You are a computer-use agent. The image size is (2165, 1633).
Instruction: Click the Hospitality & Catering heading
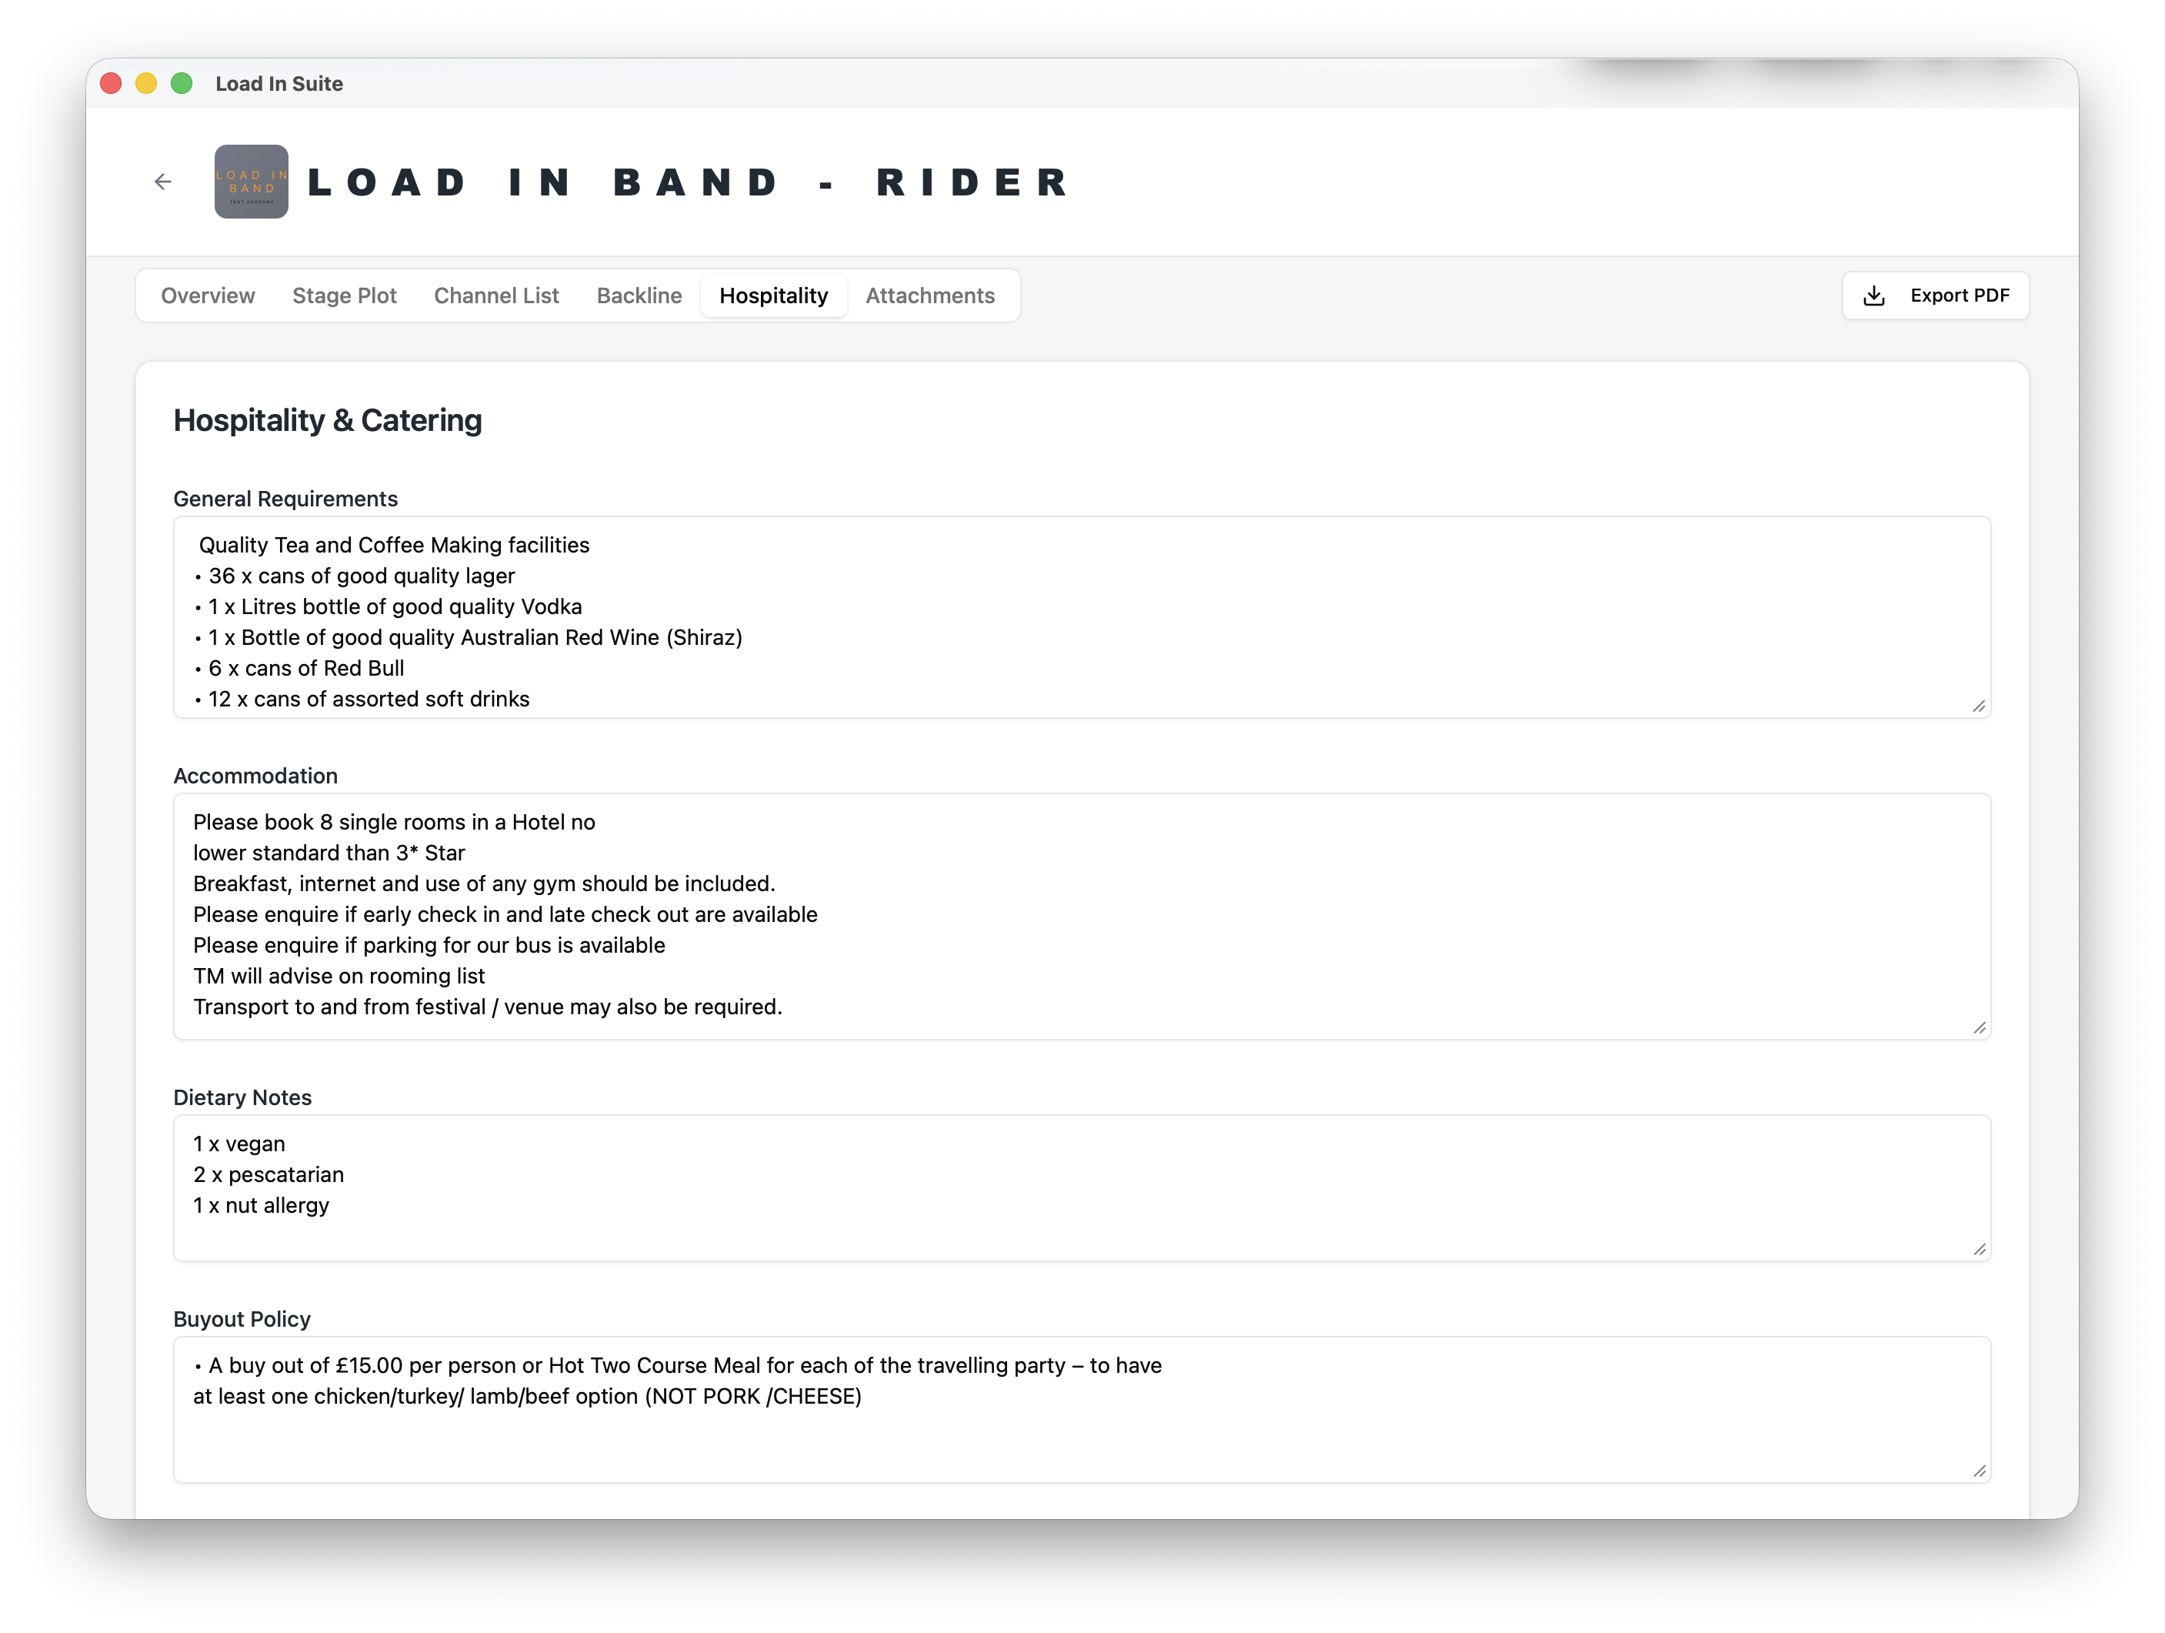click(x=328, y=421)
